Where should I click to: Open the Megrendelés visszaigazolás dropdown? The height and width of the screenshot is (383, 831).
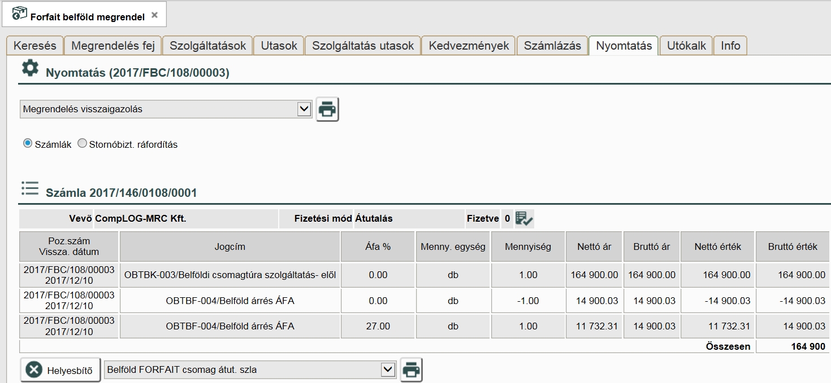click(x=166, y=109)
